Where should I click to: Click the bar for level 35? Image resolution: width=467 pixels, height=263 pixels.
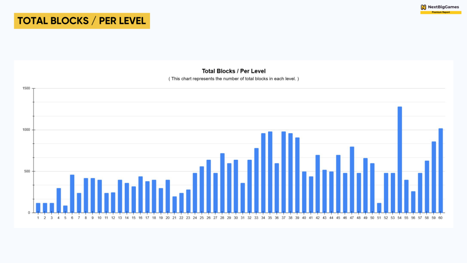[270, 172]
